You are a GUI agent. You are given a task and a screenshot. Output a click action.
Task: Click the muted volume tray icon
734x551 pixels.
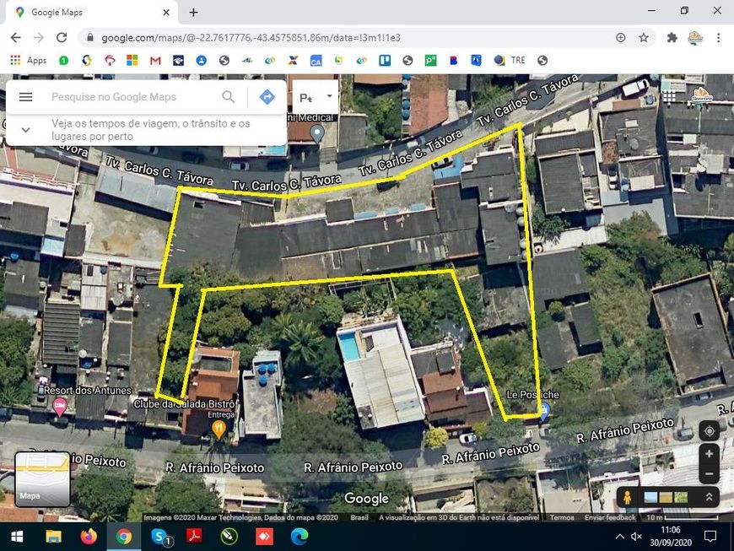point(636,537)
